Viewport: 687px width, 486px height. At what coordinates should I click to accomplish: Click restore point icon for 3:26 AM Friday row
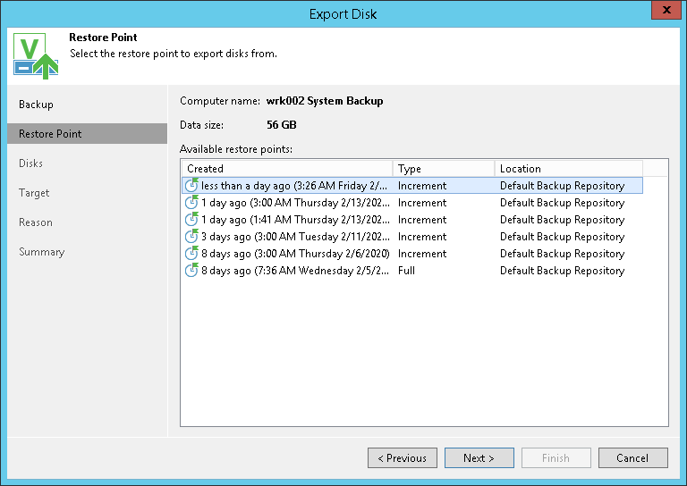coord(191,185)
